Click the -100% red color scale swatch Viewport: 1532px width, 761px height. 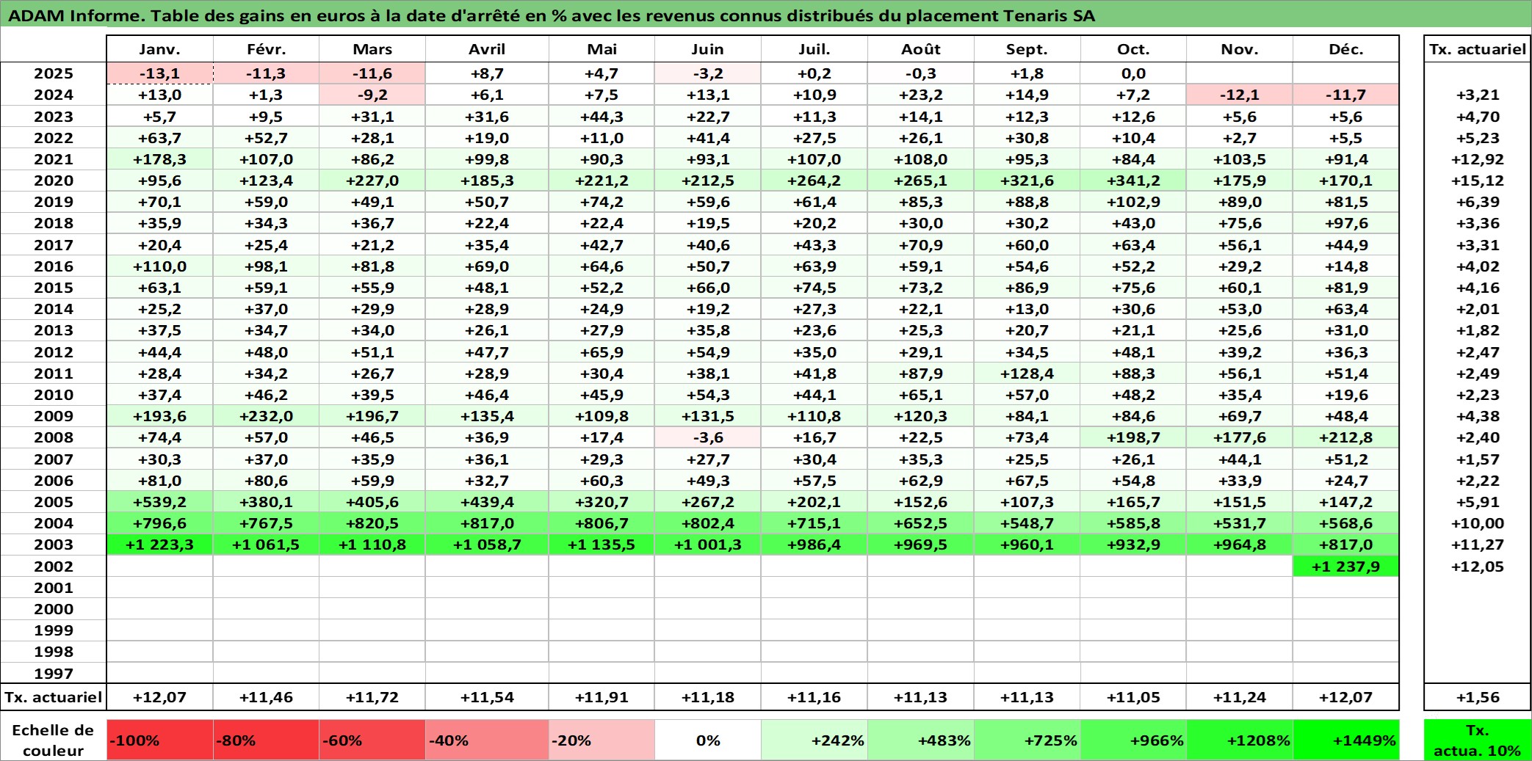[x=160, y=740]
